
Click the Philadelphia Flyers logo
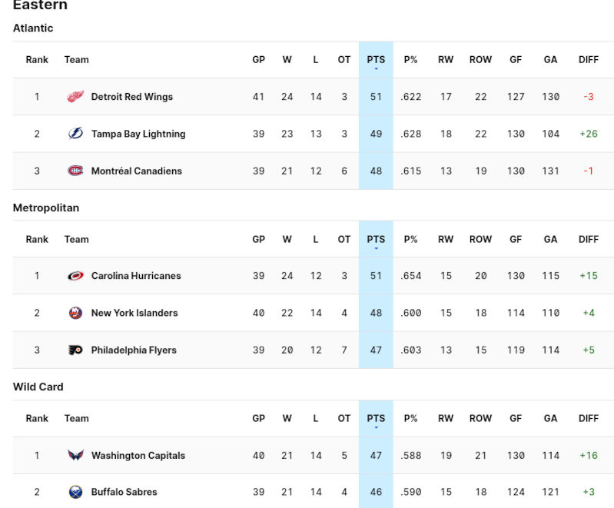click(x=75, y=350)
